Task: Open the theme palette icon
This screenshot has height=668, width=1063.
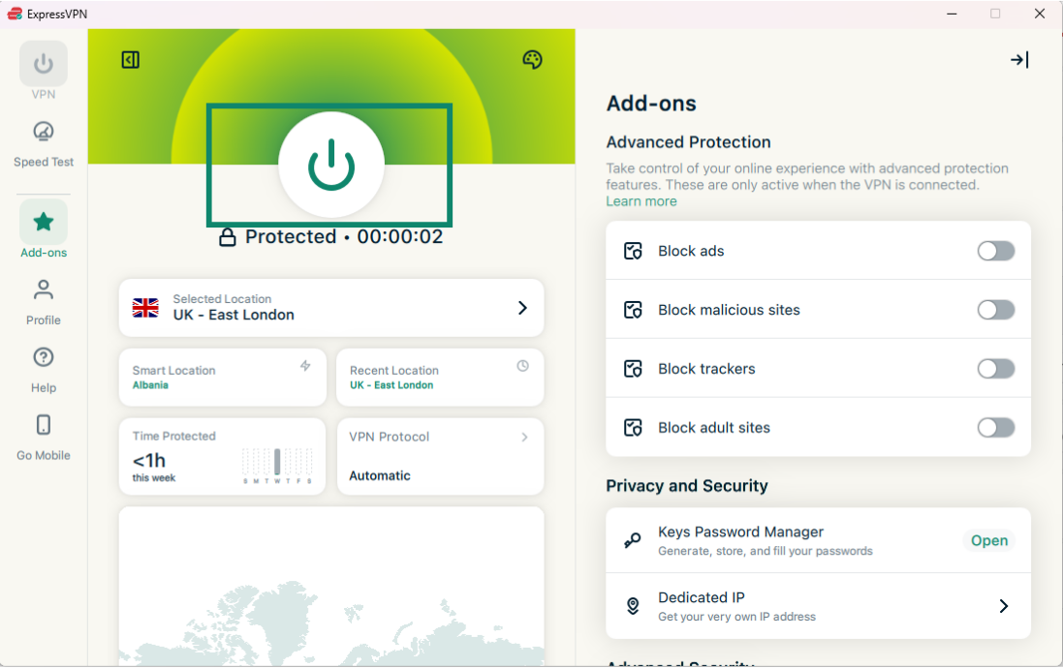Action: (x=532, y=60)
